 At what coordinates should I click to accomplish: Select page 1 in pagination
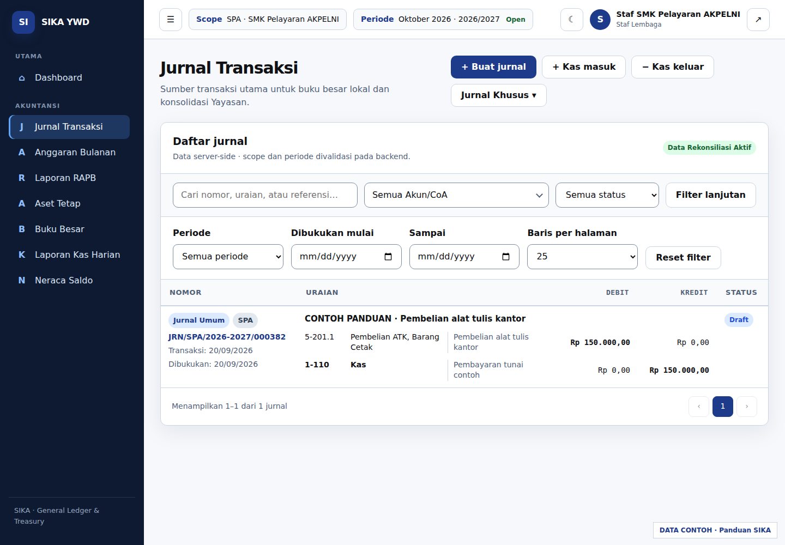coord(723,407)
